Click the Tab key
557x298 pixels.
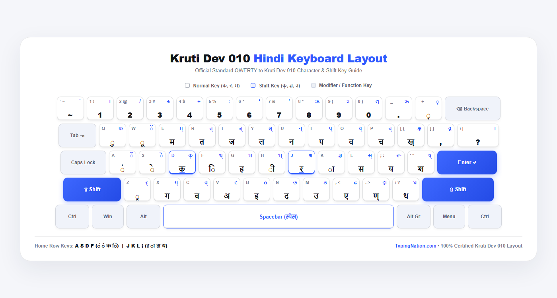click(x=77, y=135)
